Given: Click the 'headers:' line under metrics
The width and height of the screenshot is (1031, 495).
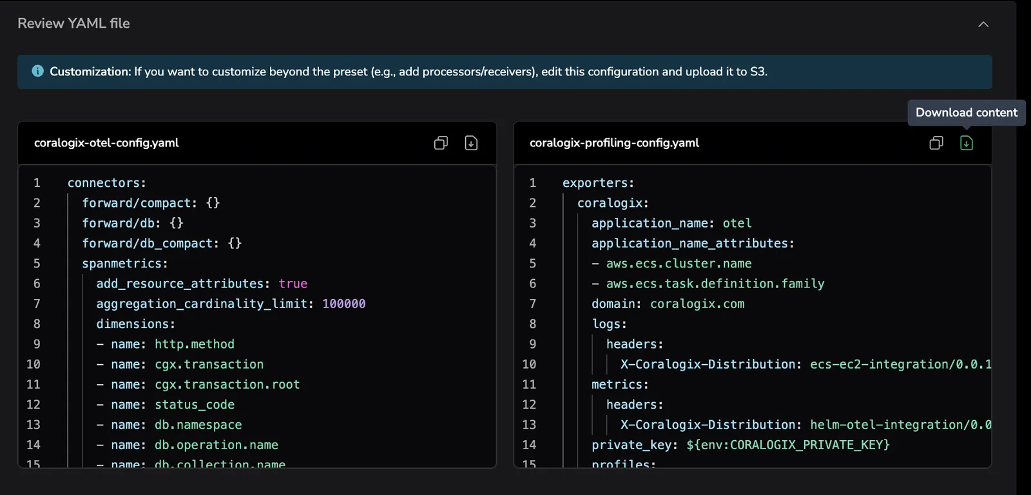Looking at the screenshot, I should click(x=635, y=405).
